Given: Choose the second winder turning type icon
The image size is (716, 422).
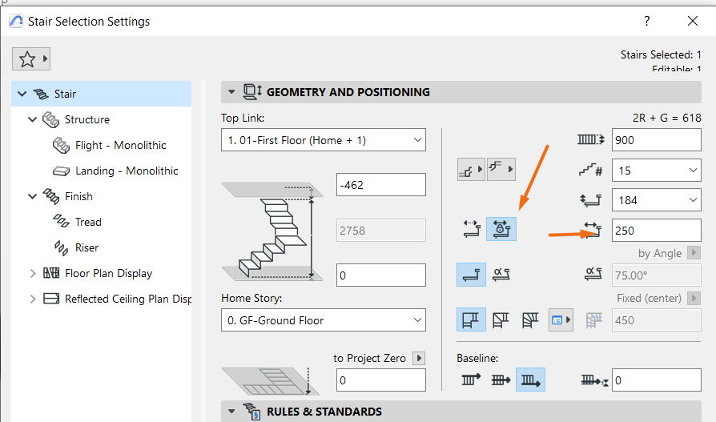Looking at the screenshot, I should (501, 320).
